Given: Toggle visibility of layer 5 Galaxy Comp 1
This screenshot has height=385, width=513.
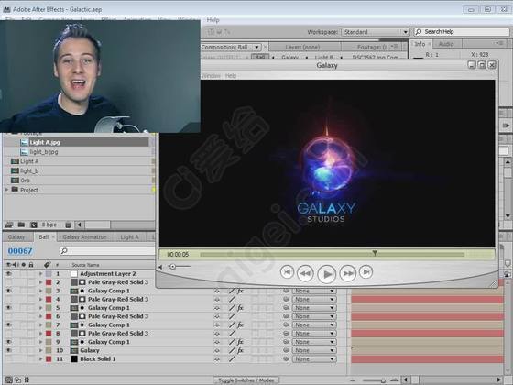Looking at the screenshot, I should click(x=9, y=308).
